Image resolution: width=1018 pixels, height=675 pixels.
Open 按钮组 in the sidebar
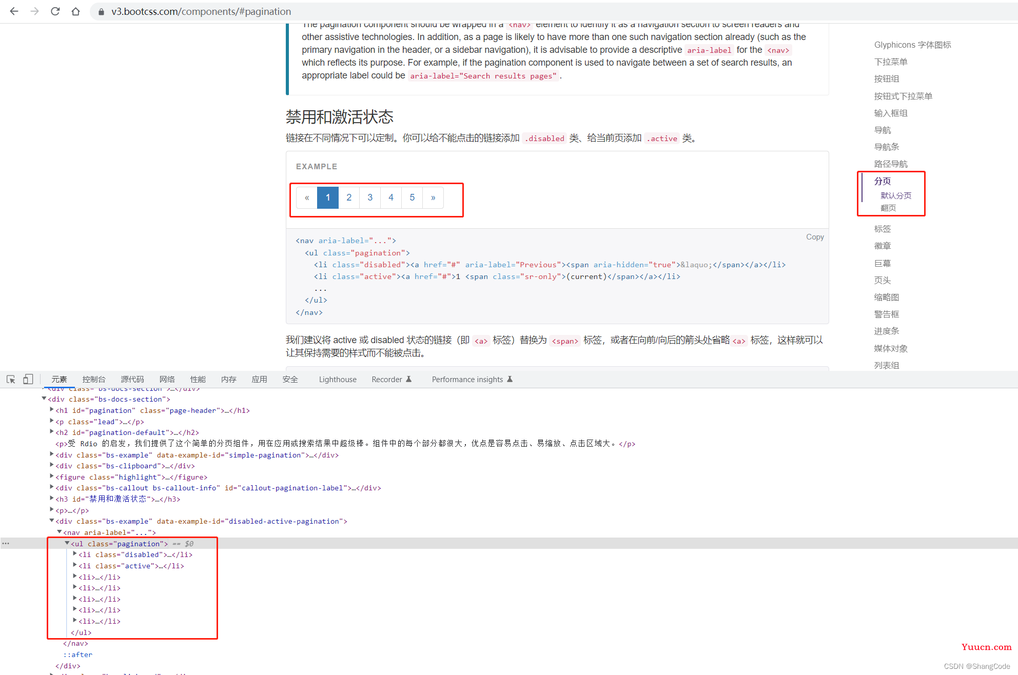click(887, 78)
